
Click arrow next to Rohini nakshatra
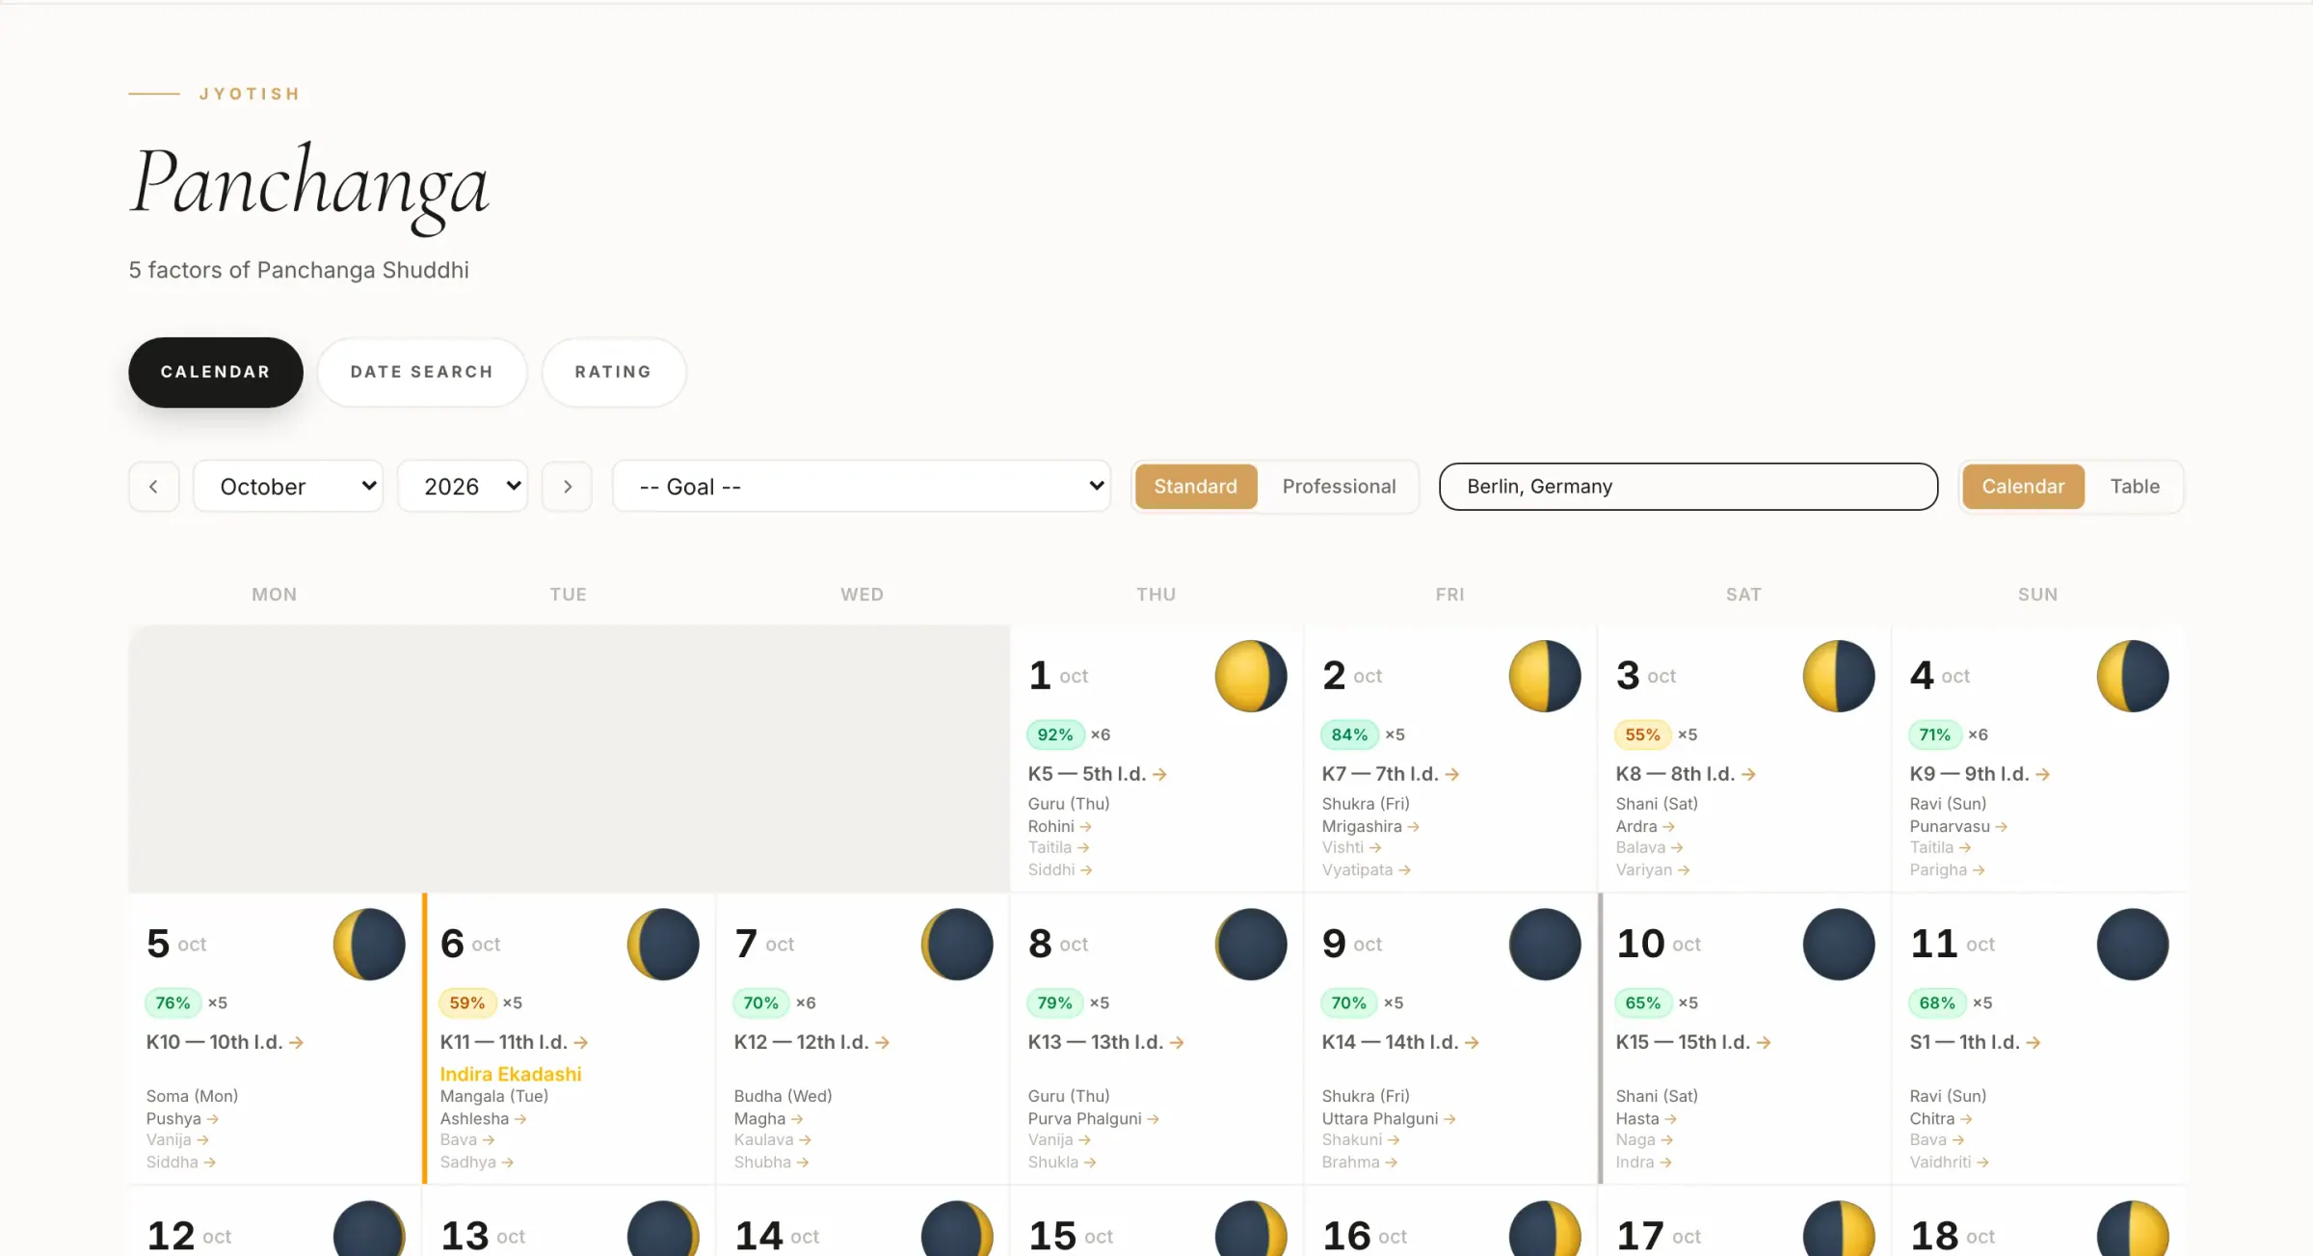(1086, 827)
